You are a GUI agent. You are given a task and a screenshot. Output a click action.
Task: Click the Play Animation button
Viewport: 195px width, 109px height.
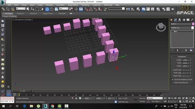[x=172, y=98]
